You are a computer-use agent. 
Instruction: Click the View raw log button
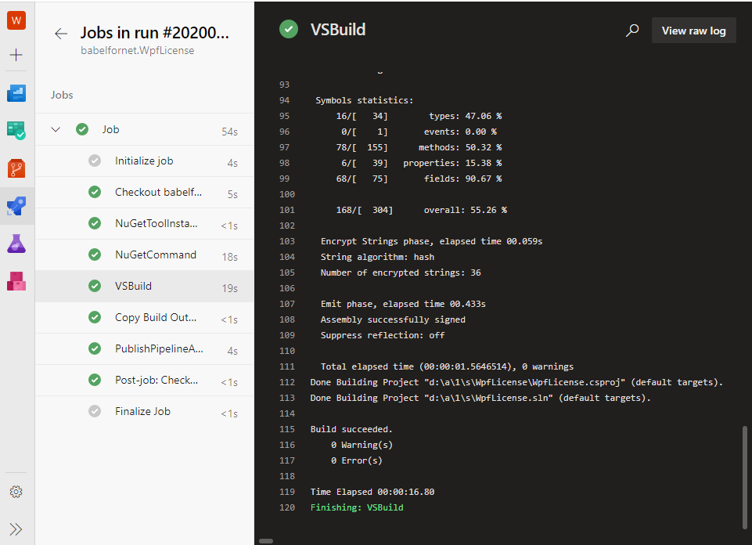click(x=693, y=31)
